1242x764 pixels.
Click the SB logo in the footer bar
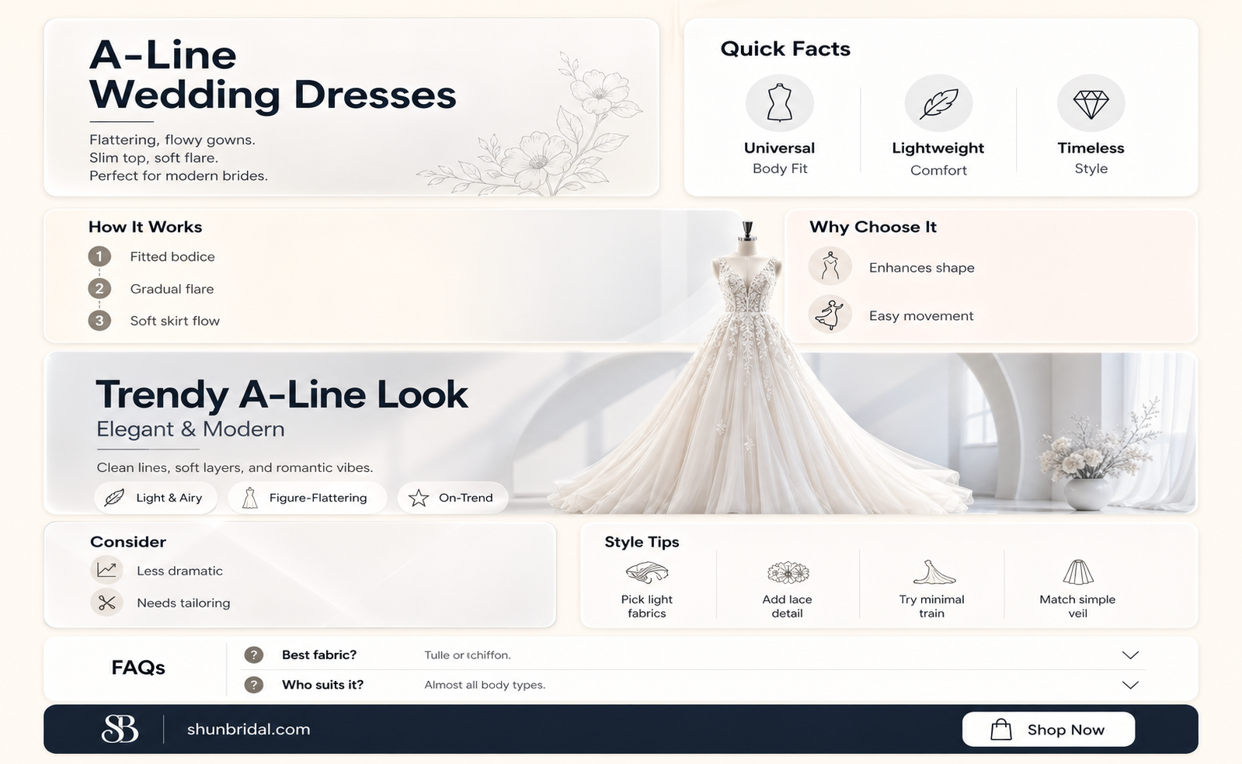coord(120,729)
